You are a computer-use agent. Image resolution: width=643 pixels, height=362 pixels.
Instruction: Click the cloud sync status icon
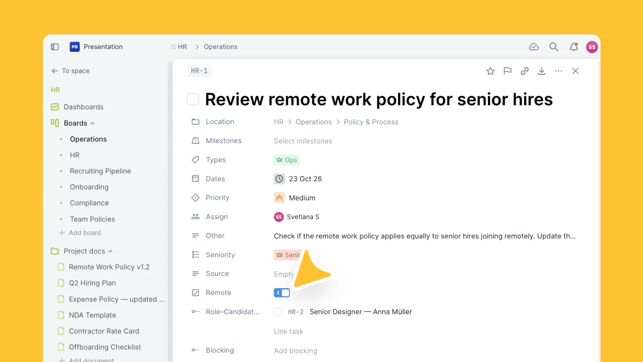[534, 47]
